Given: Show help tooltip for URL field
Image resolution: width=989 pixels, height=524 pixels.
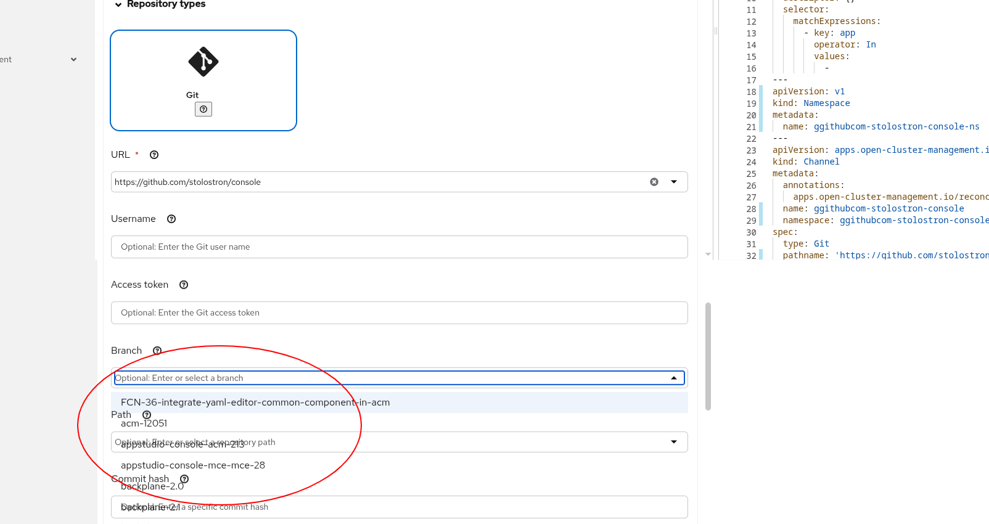Looking at the screenshot, I should tap(154, 155).
